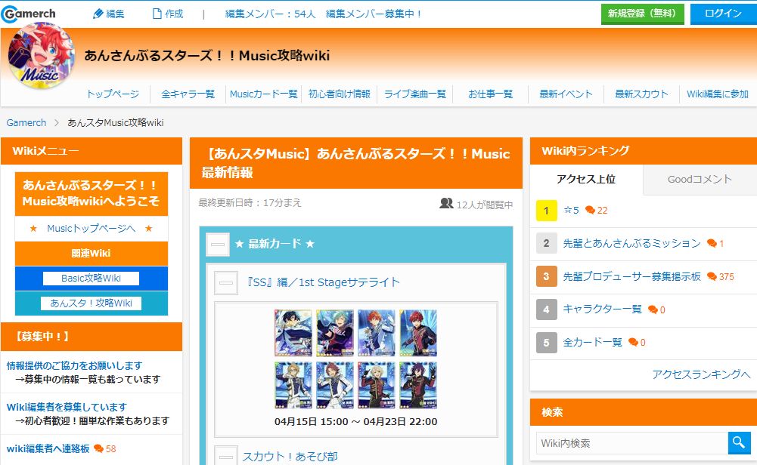This screenshot has height=465, width=757.
Task: Click the Gamerch logo
Action: coord(29,14)
